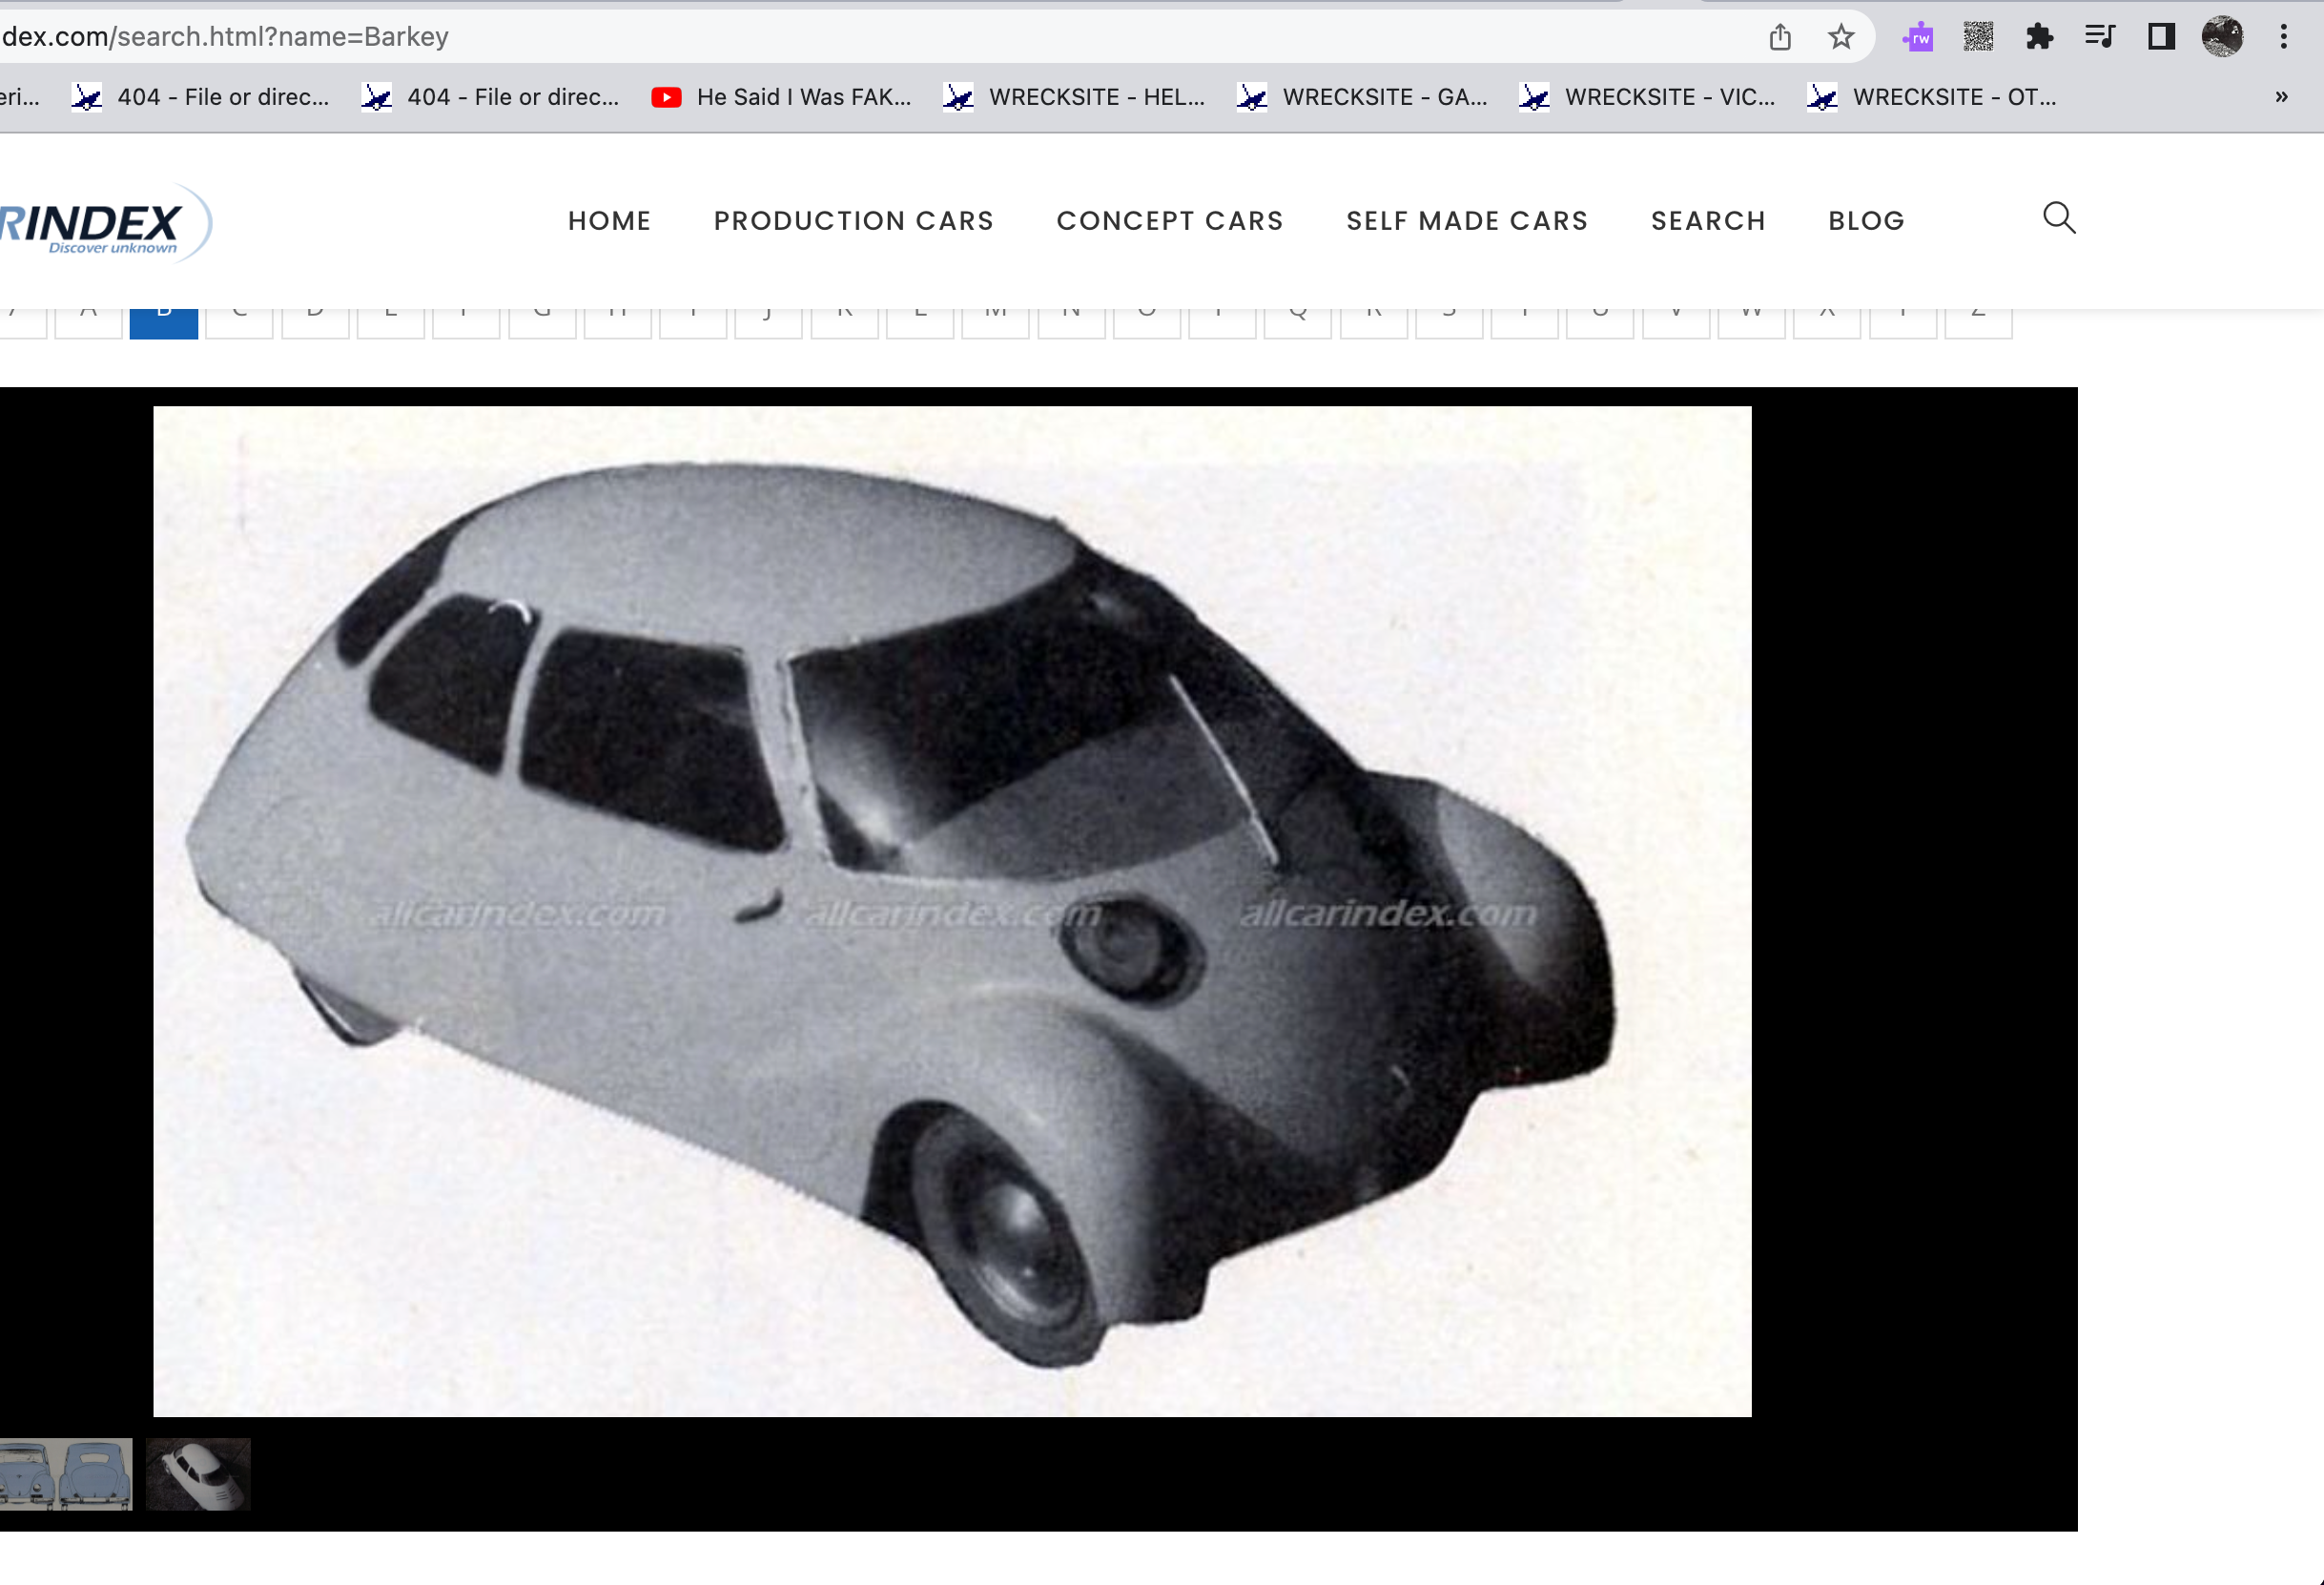This screenshot has height=1585, width=2324.
Task: Select the dark streamlined car thumbnail
Action: pos(198,1474)
